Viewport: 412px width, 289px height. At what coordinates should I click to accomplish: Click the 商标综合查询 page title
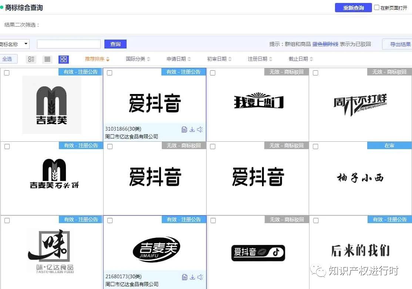tap(24, 8)
